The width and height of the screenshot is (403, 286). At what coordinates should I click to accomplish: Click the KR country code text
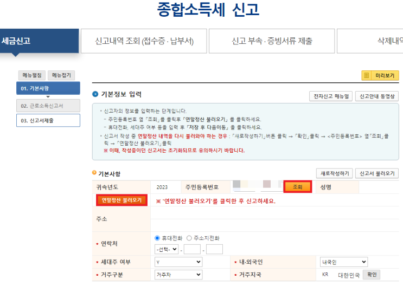coord(325,275)
